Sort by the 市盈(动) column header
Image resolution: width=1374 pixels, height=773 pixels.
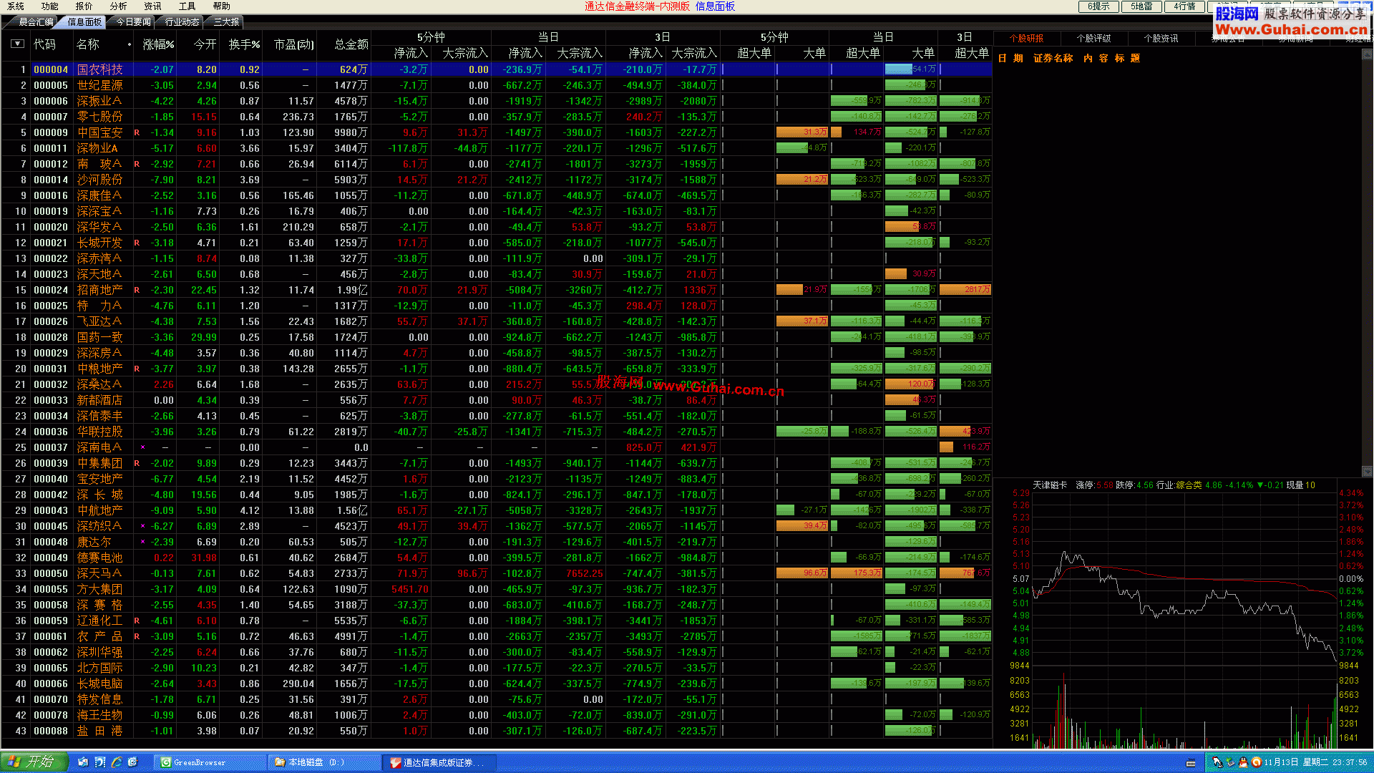tap(293, 44)
